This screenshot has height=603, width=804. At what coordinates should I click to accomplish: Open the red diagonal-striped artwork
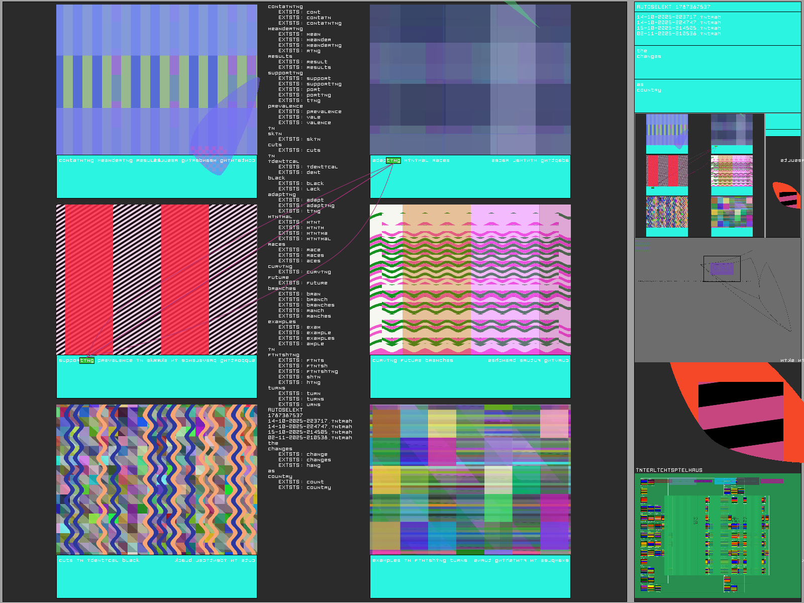(156, 279)
